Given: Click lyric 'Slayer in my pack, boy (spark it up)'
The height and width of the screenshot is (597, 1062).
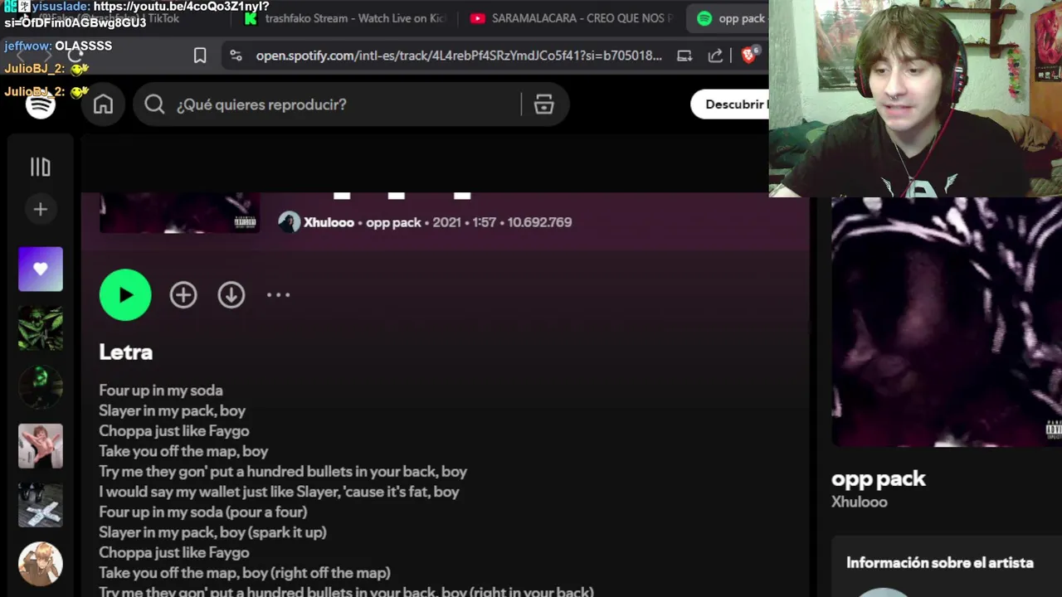Looking at the screenshot, I should (212, 532).
